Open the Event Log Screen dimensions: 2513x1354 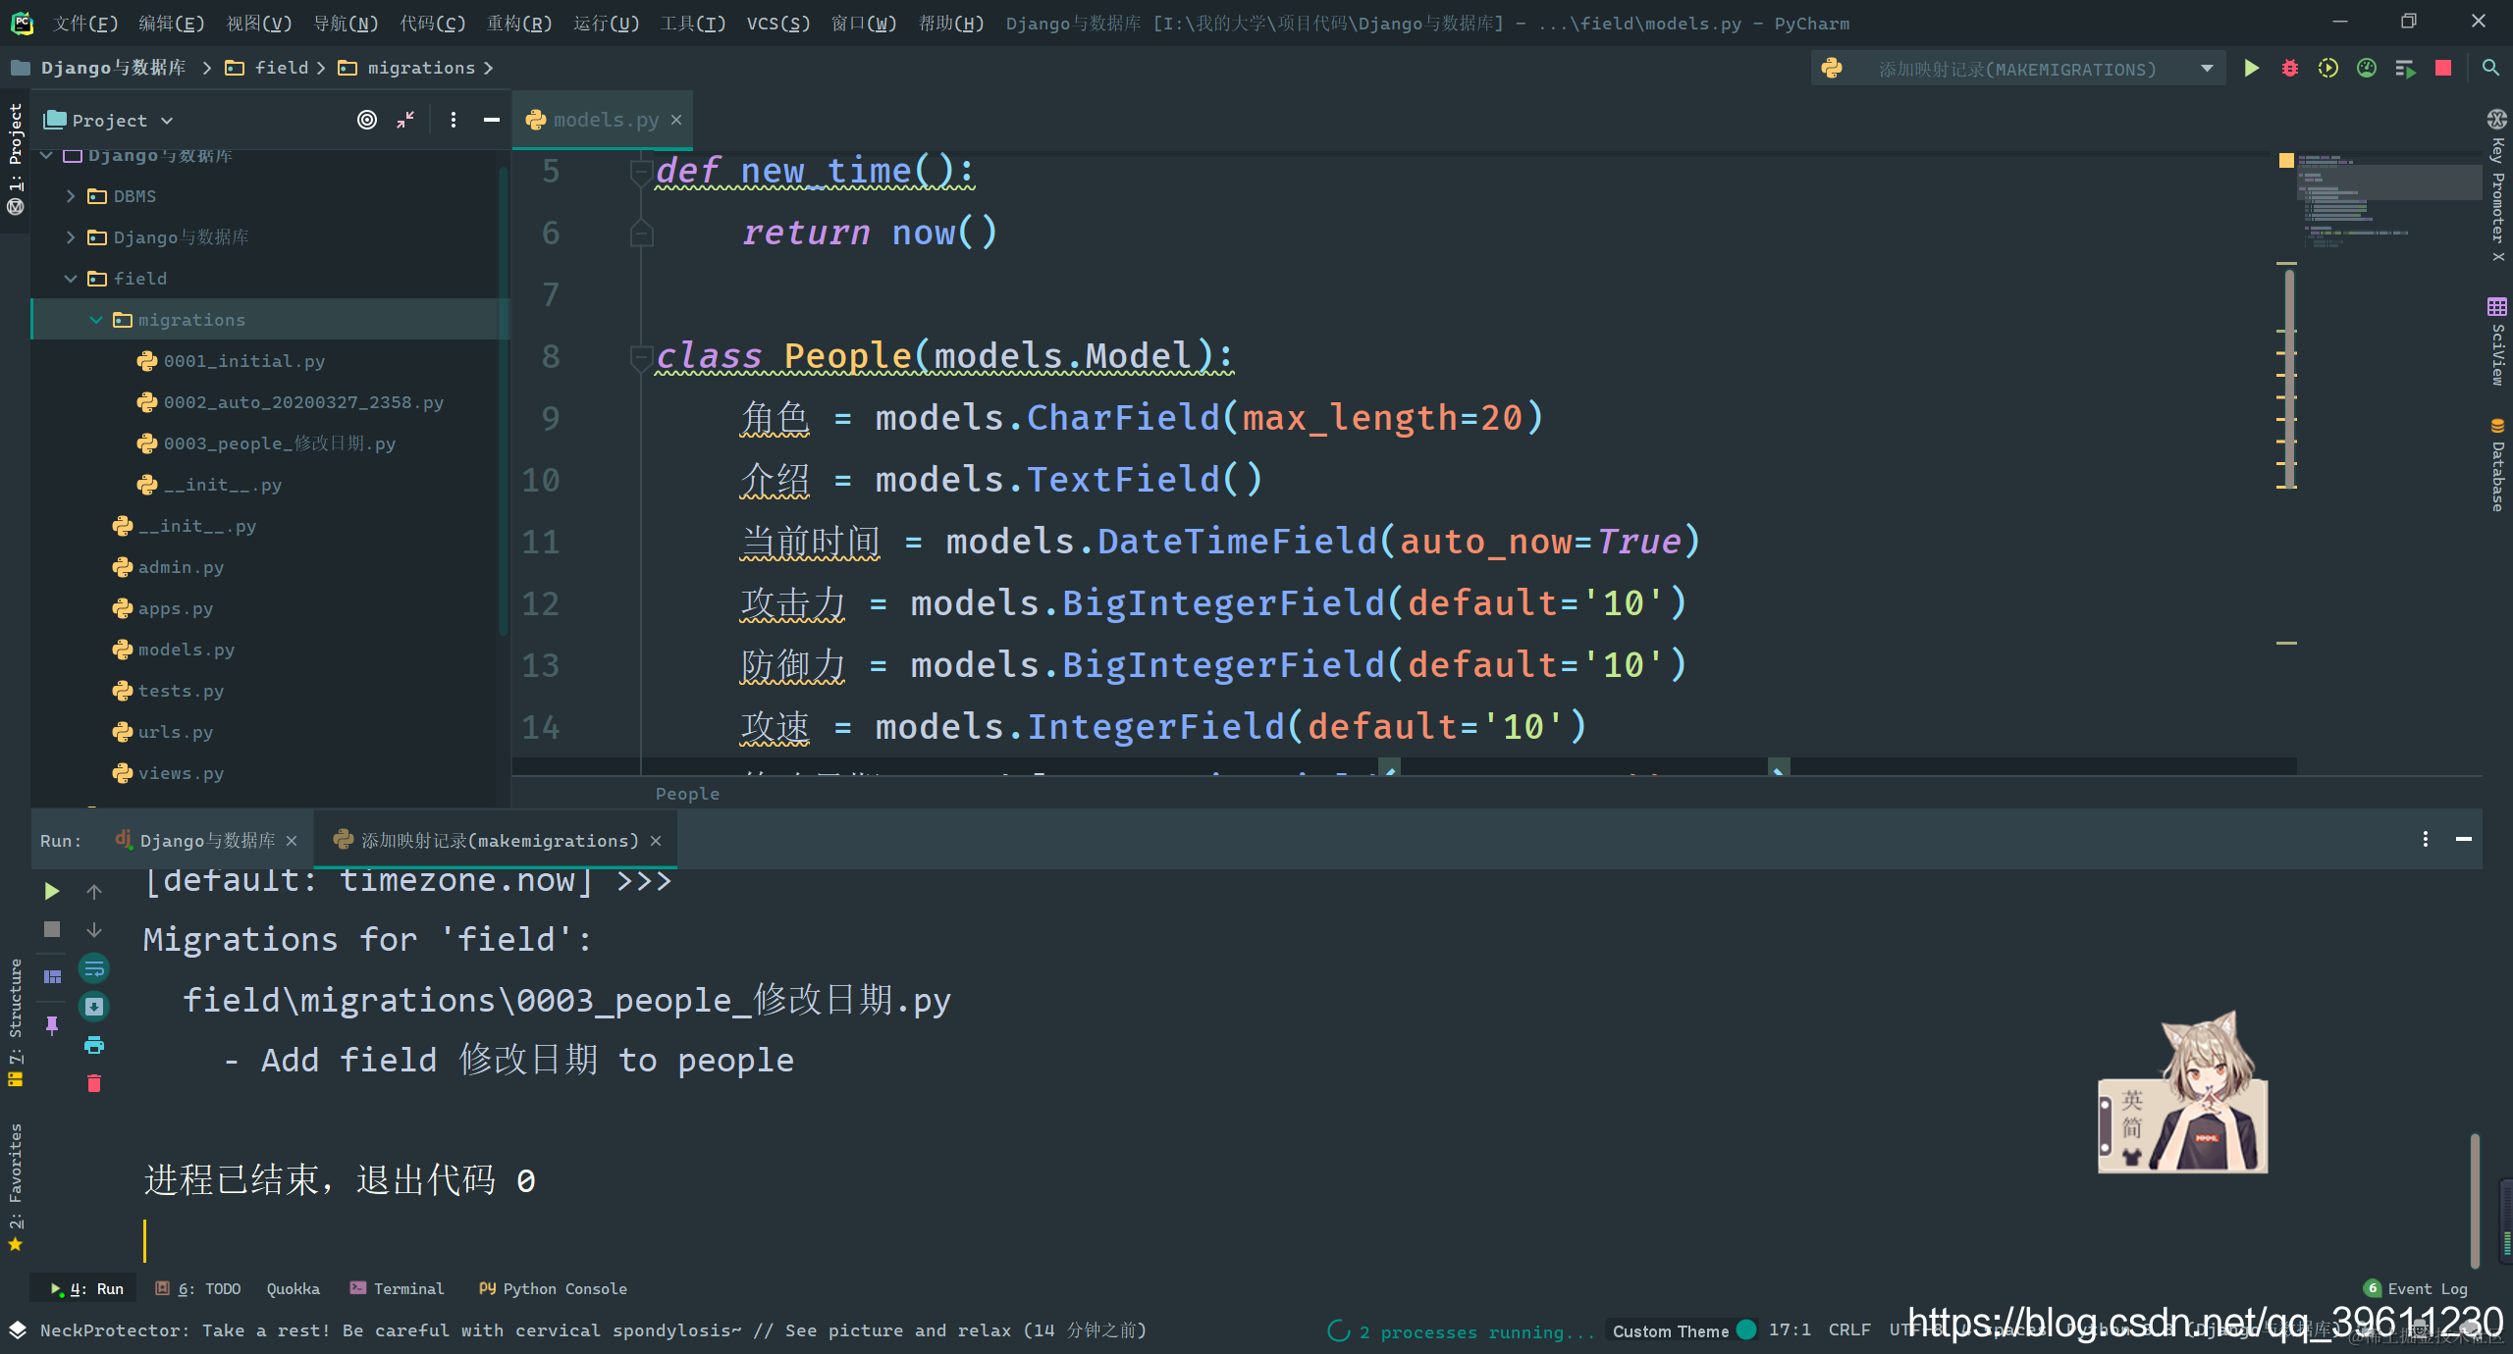[2415, 1288]
